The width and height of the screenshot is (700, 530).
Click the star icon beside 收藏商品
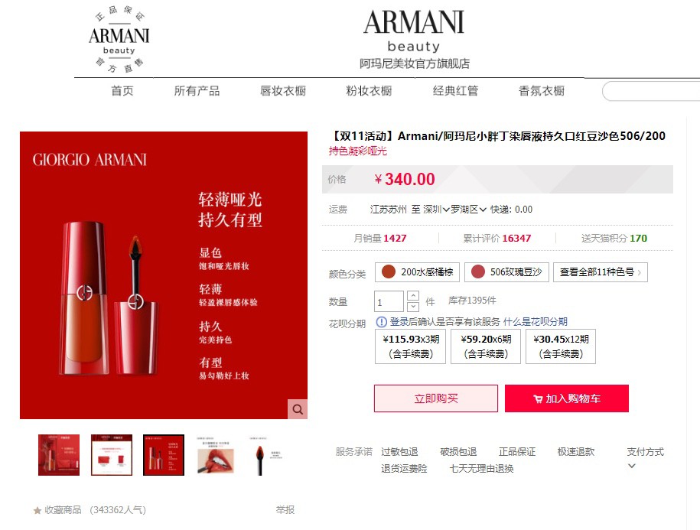point(37,510)
